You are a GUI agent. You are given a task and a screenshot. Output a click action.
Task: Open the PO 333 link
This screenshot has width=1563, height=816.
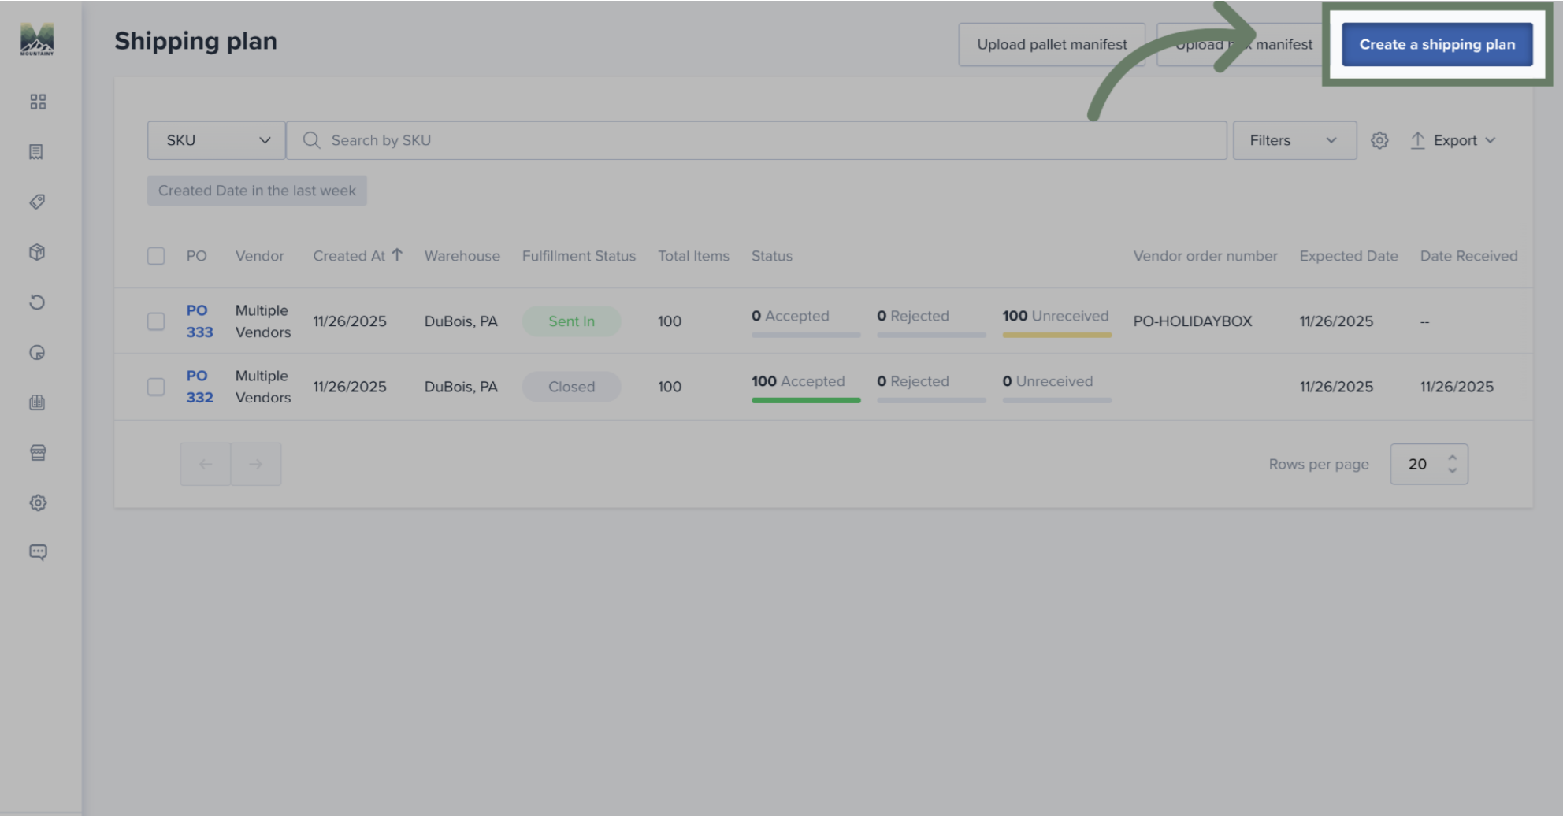click(199, 321)
